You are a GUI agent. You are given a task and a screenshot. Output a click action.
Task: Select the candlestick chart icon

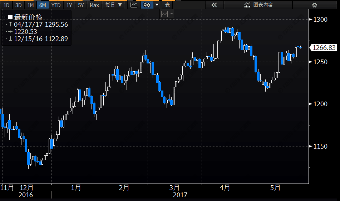147,5
